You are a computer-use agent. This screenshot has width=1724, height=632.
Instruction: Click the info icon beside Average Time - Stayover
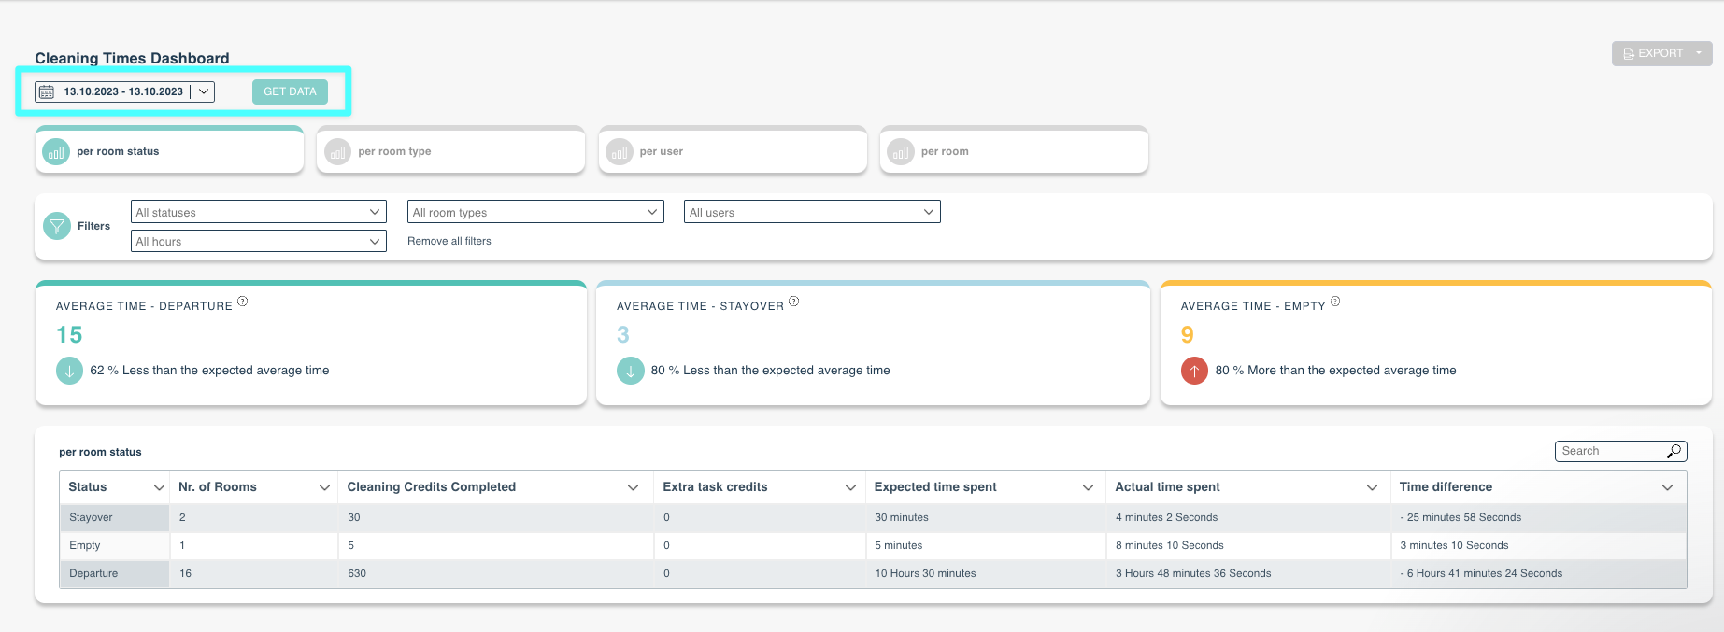point(794,302)
